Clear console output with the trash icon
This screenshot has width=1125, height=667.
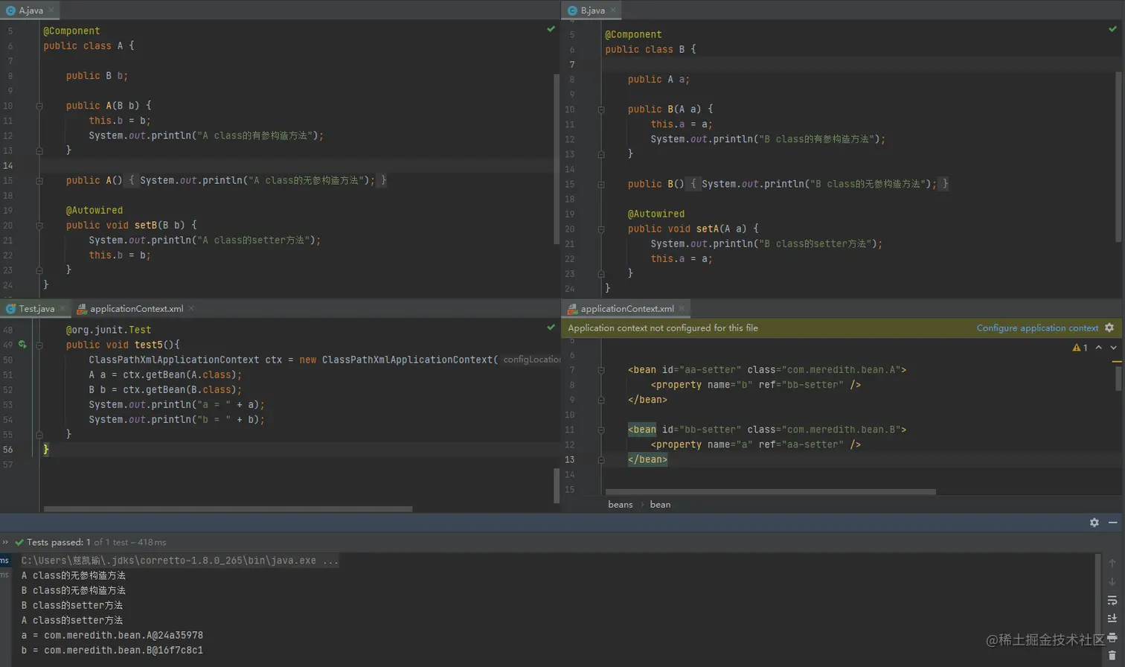coord(1112,655)
